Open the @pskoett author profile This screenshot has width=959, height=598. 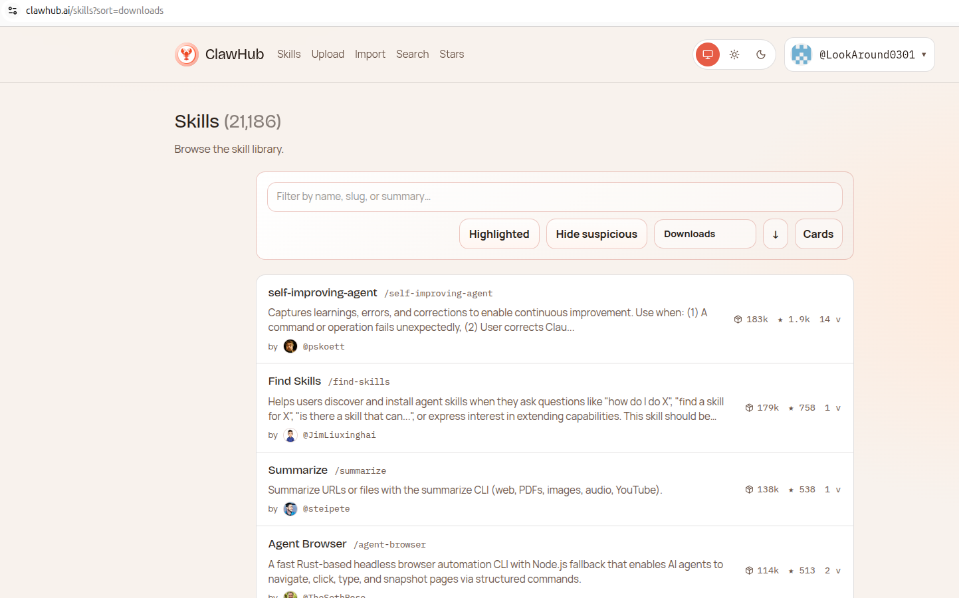324,347
